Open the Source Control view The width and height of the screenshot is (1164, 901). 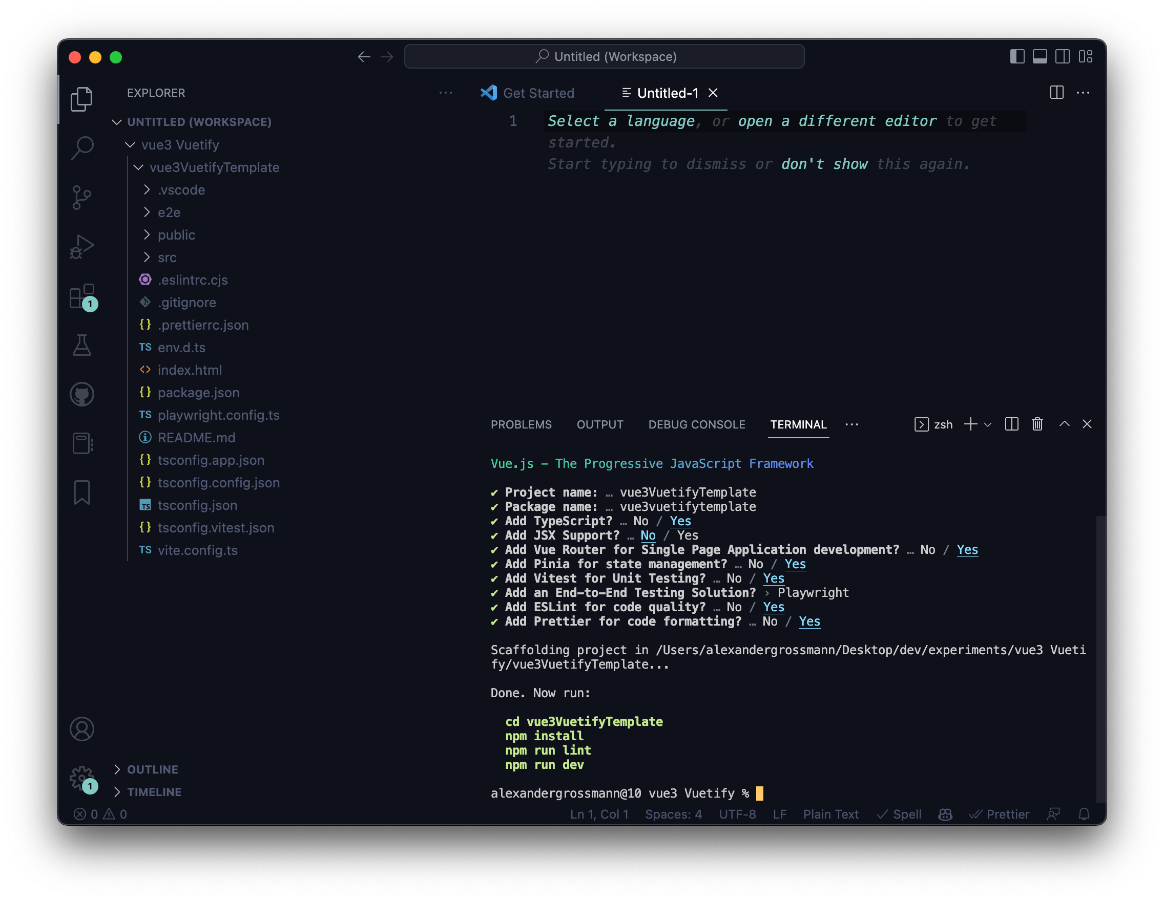coord(82,197)
